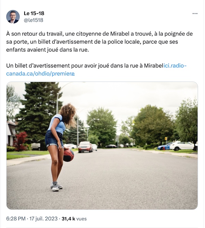Open the street photo attached to tweet
205x228 pixels.
coord(102,145)
